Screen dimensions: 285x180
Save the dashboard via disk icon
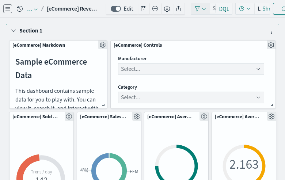144,9
